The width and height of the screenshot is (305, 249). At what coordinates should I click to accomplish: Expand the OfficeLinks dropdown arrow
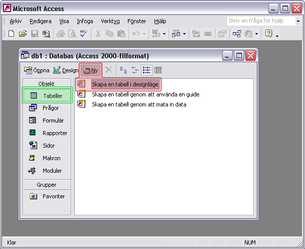click(x=164, y=34)
